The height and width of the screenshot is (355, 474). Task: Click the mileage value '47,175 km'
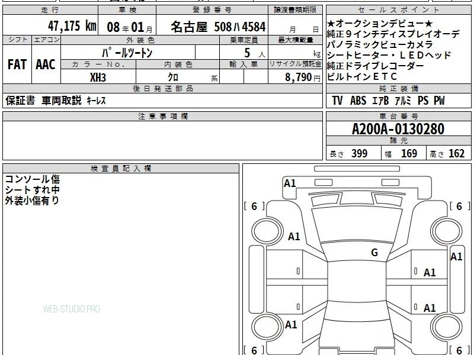72,26
